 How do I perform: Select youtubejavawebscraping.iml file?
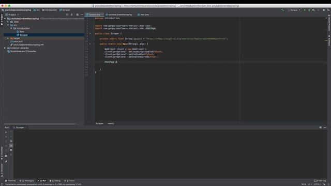tap(27, 45)
